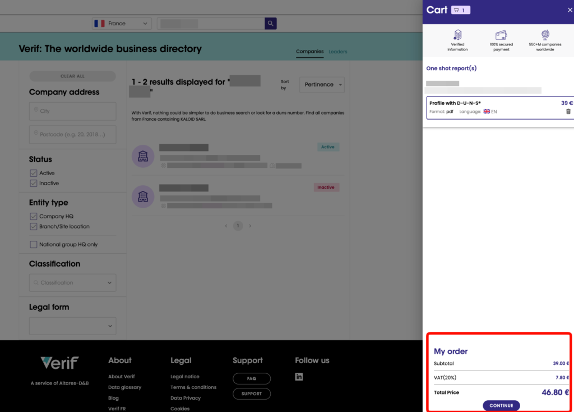Click the City address input field
This screenshot has width=574, height=412.
click(x=72, y=111)
